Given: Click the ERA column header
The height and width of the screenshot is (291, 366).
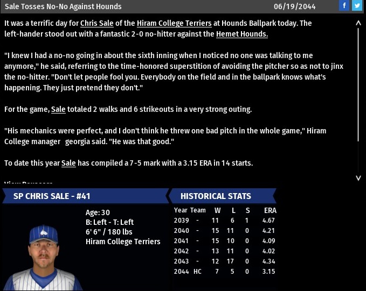Looking at the screenshot, I should 270,210.
